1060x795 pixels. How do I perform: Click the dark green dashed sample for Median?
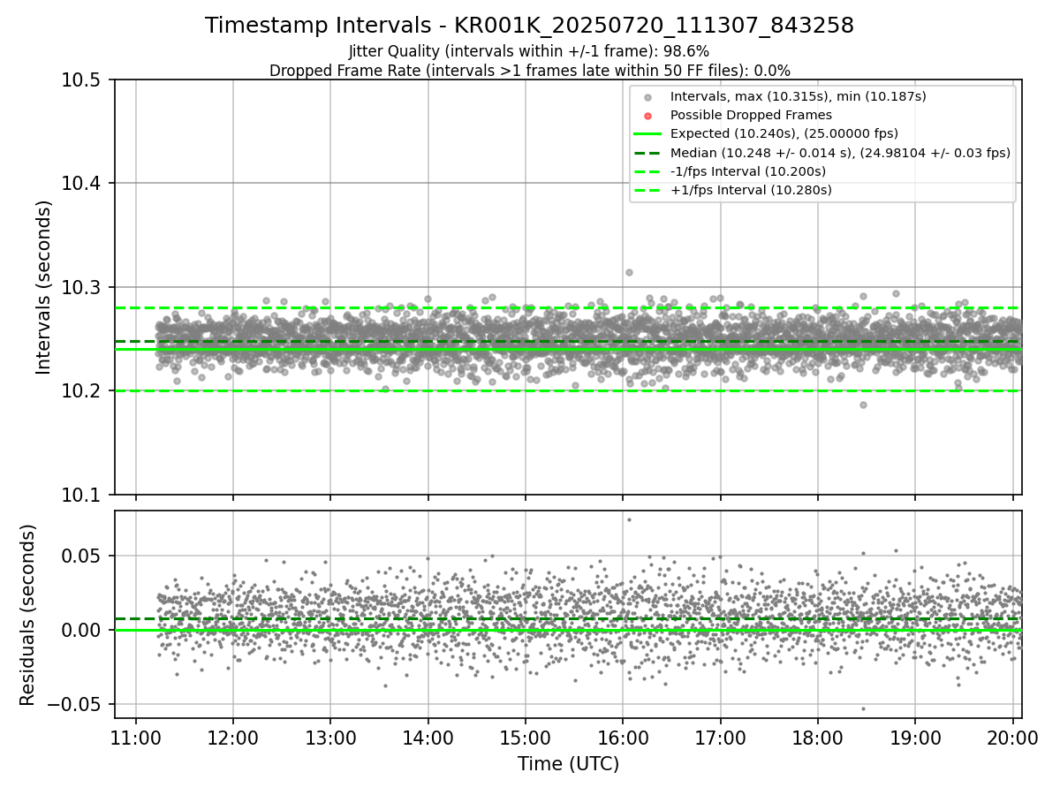coord(648,153)
